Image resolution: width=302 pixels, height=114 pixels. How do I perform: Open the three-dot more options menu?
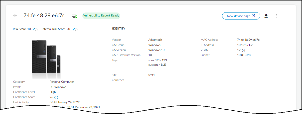(276, 16)
